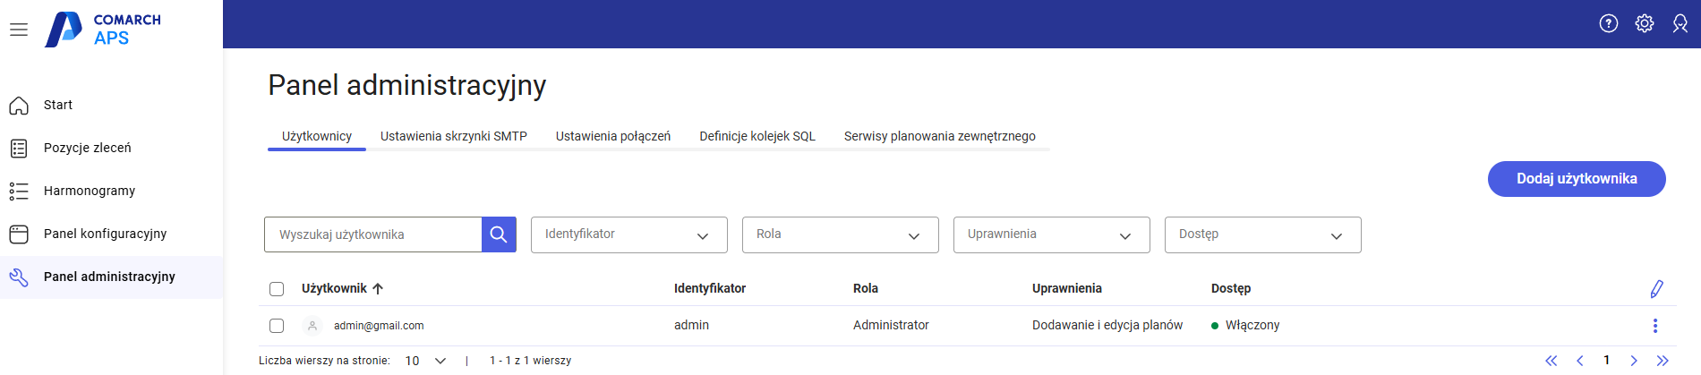Viewport: 1701px width, 375px height.
Task: Expand the Identyfikator filter dropdown
Action: pyautogui.click(x=628, y=234)
